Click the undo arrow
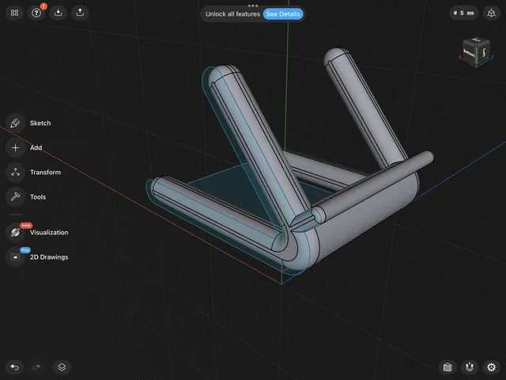The image size is (506, 380). tap(14, 367)
